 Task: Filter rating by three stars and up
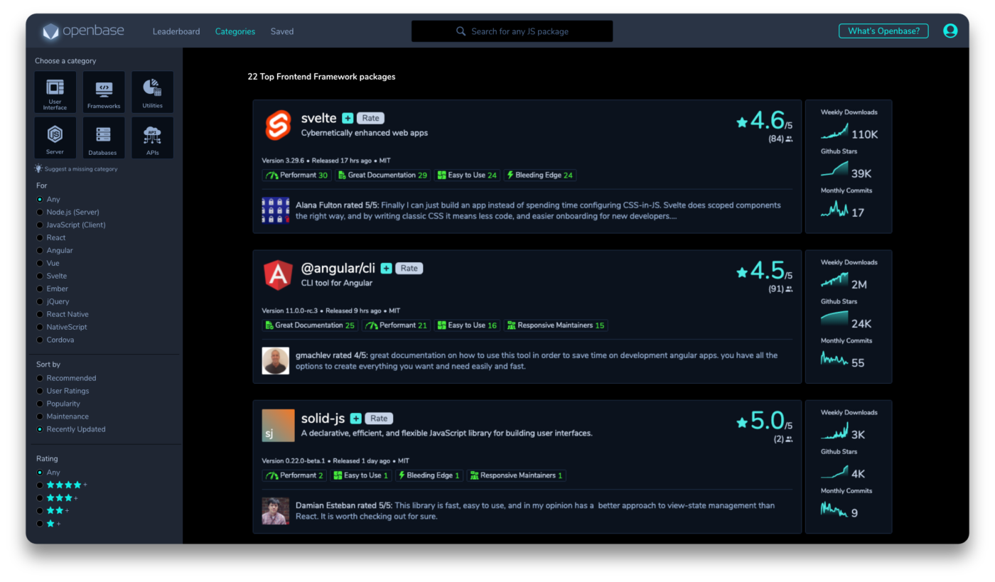[x=58, y=498]
